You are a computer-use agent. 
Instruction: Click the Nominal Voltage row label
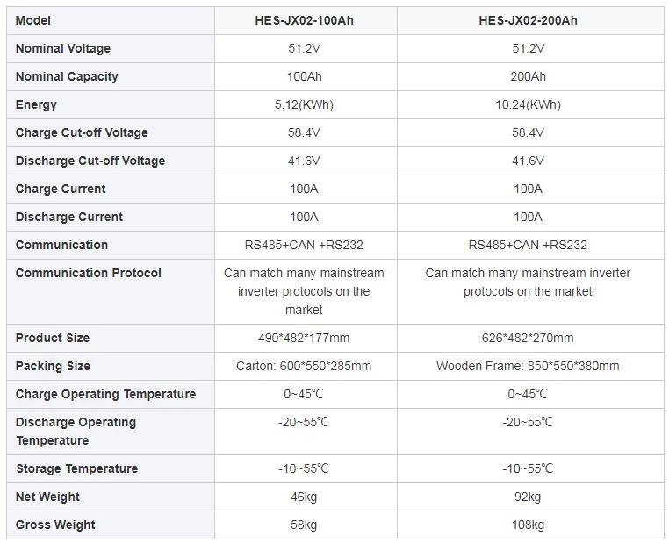click(63, 48)
